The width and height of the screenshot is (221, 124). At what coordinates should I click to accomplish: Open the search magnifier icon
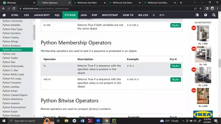214,15
